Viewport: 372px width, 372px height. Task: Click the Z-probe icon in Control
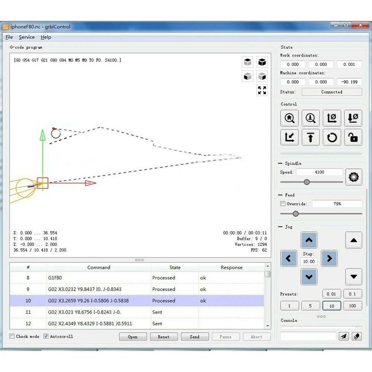(310, 118)
